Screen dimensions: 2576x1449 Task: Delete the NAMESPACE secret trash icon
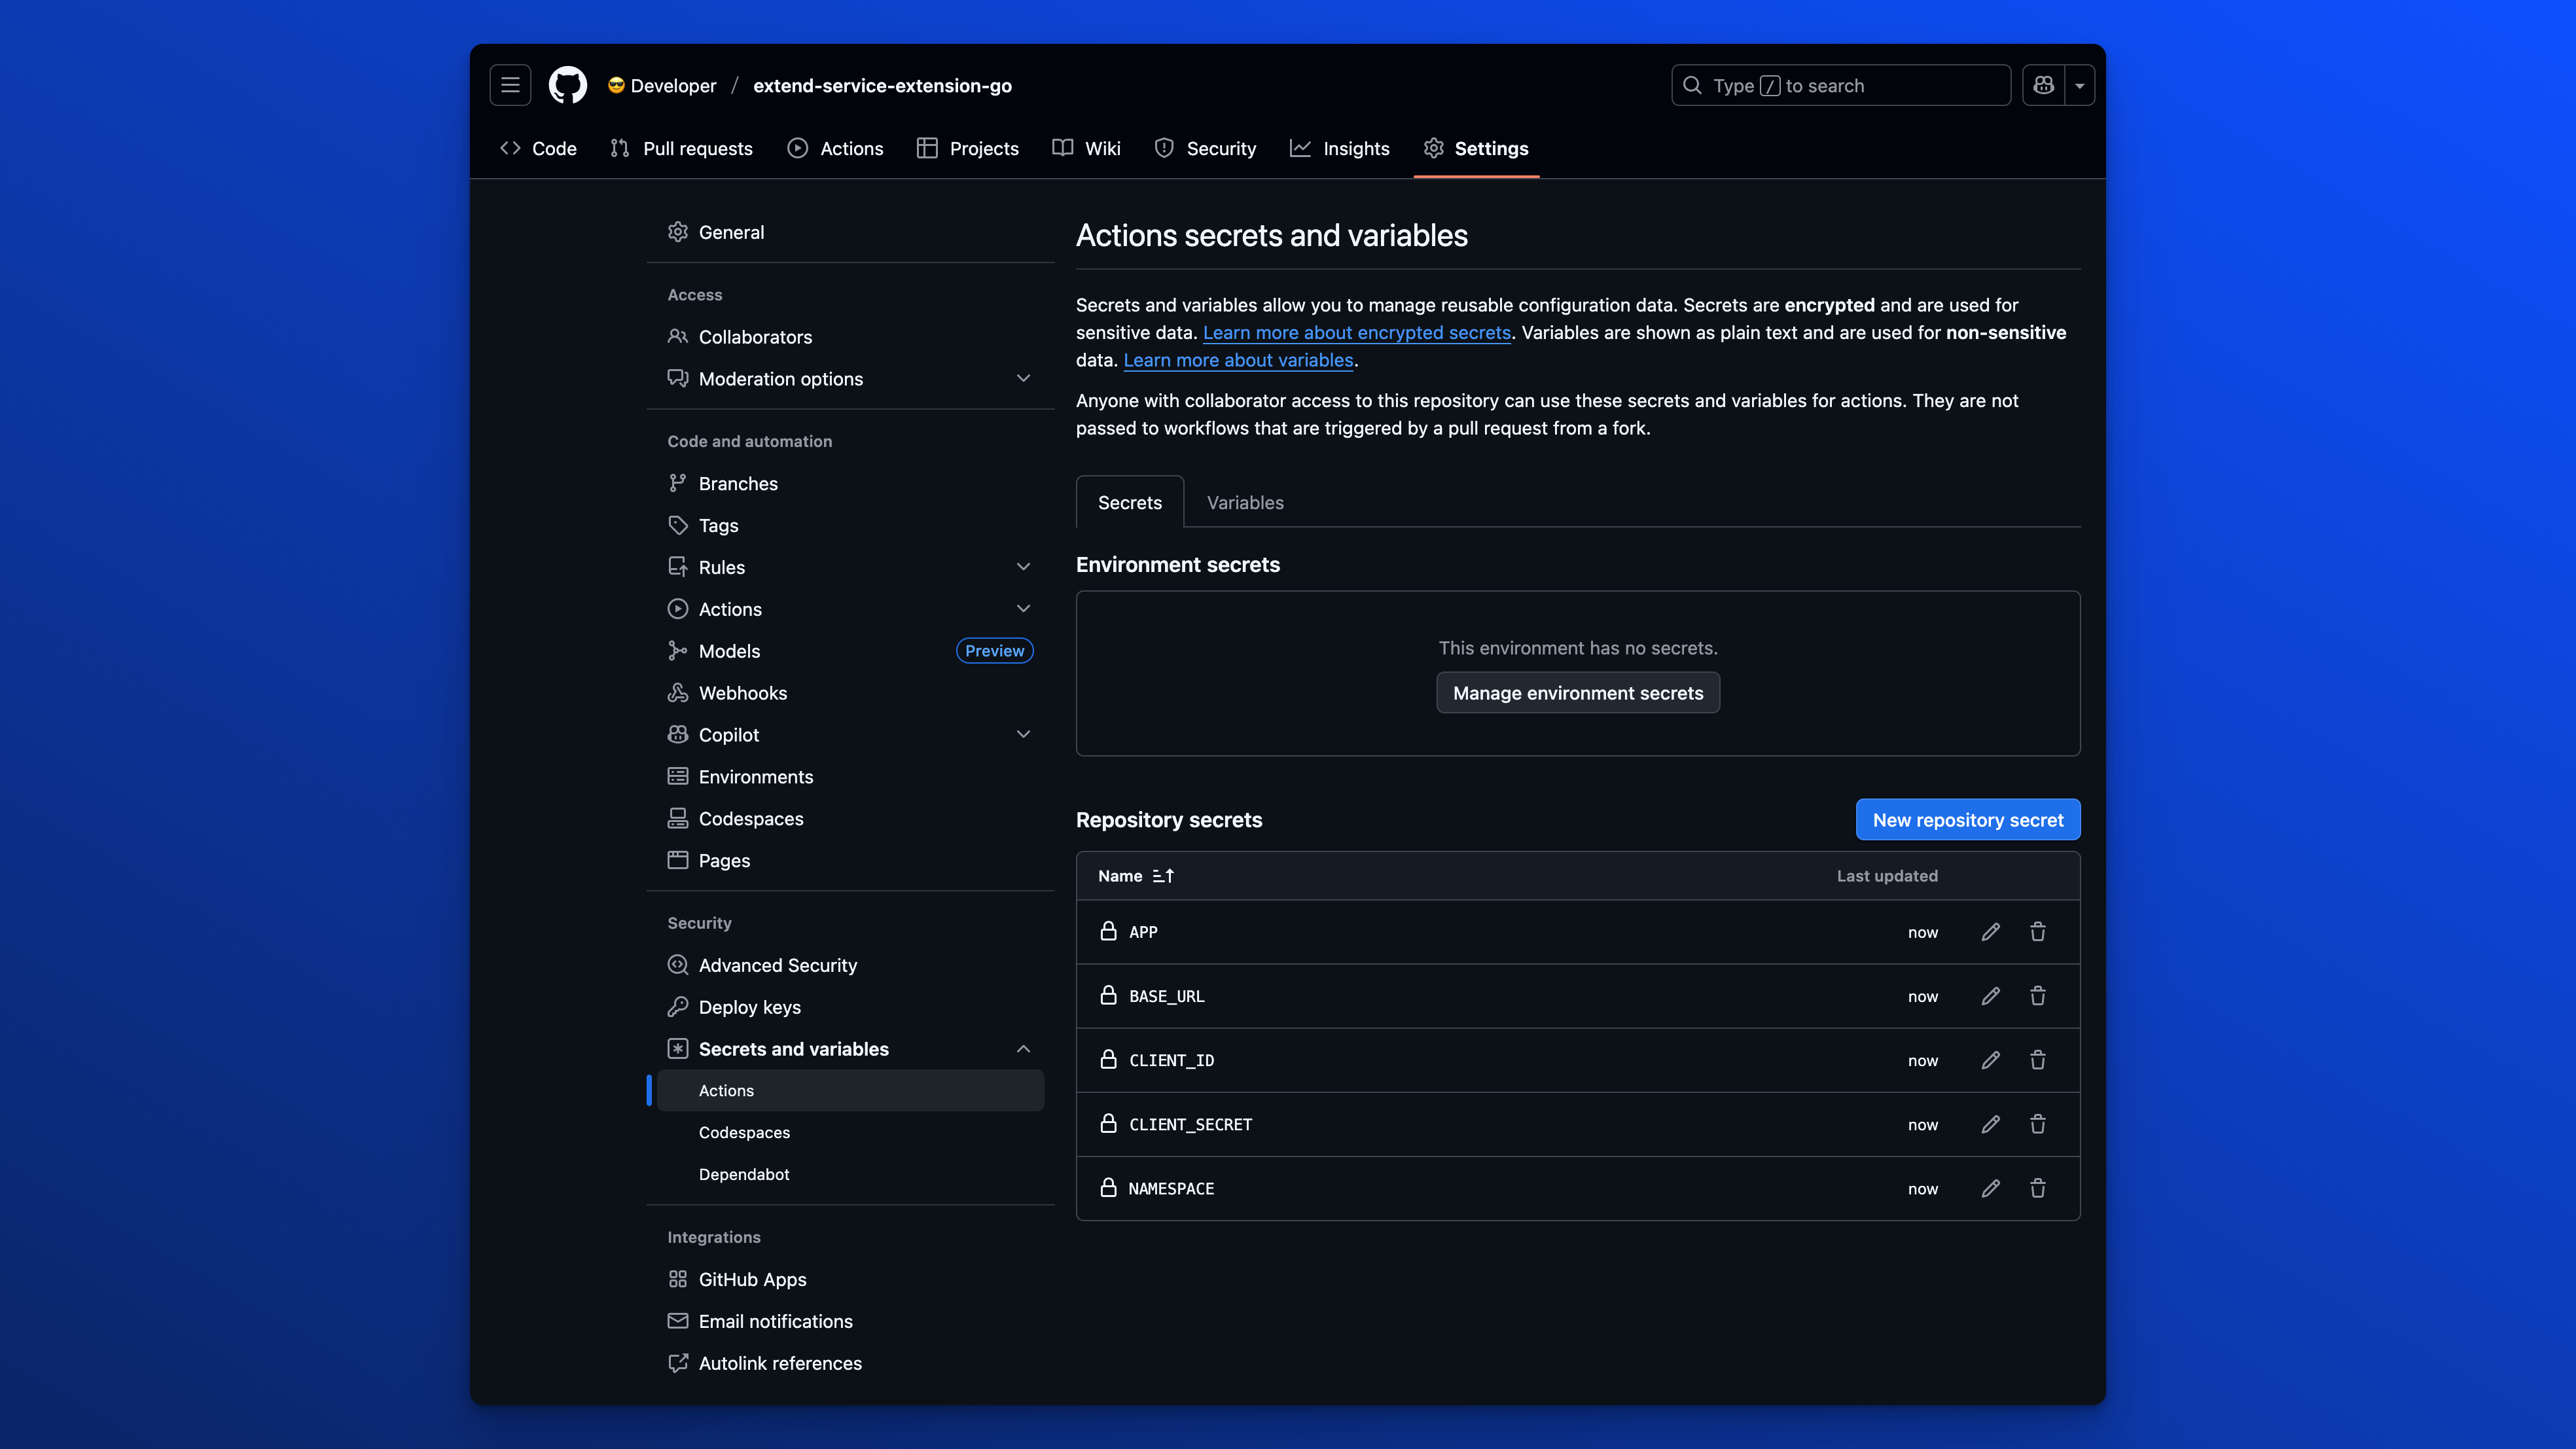(x=2037, y=1188)
